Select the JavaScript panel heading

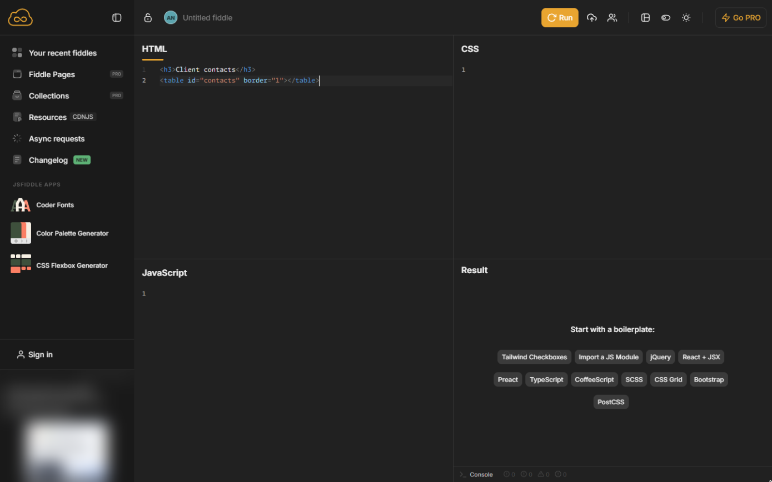(x=165, y=273)
